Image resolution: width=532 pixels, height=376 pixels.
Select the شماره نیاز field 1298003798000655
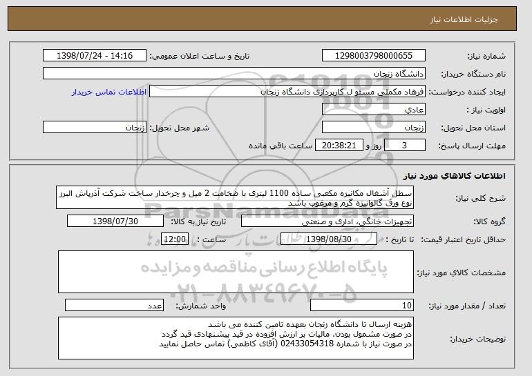point(374,56)
